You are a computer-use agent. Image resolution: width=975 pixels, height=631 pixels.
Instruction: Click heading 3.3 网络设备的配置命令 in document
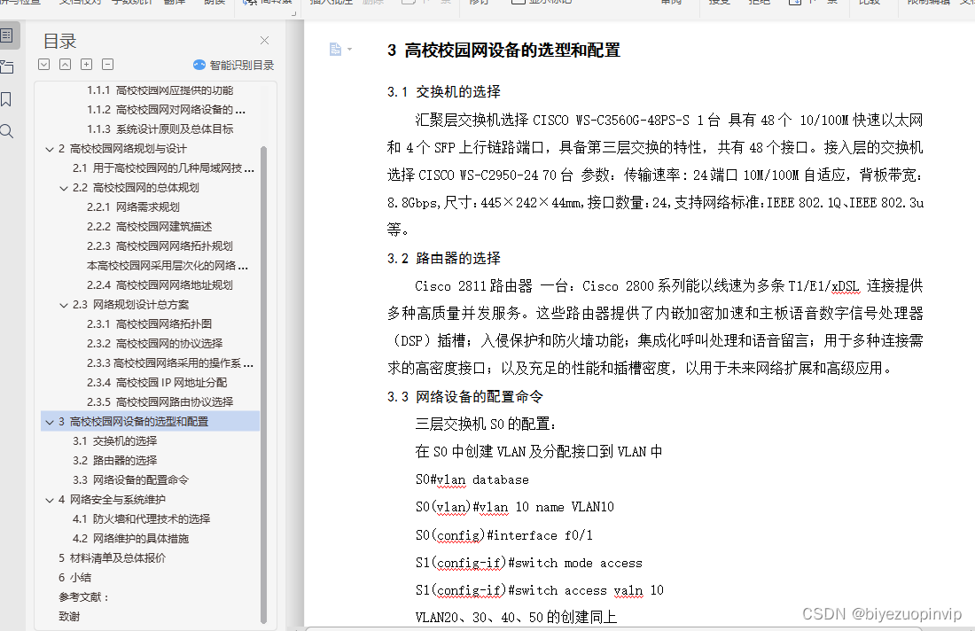click(x=465, y=397)
